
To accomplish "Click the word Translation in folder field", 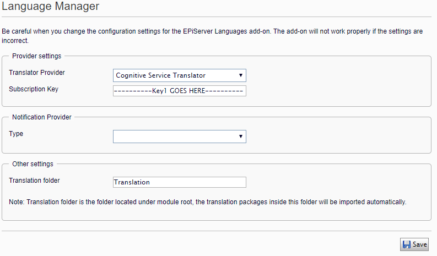I will [132, 182].
